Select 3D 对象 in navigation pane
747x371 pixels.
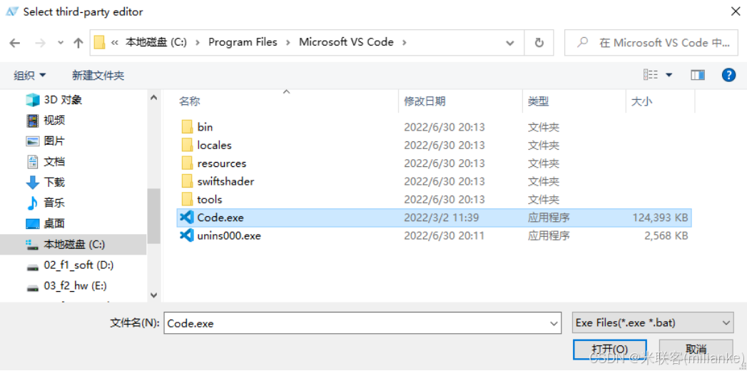pos(63,100)
